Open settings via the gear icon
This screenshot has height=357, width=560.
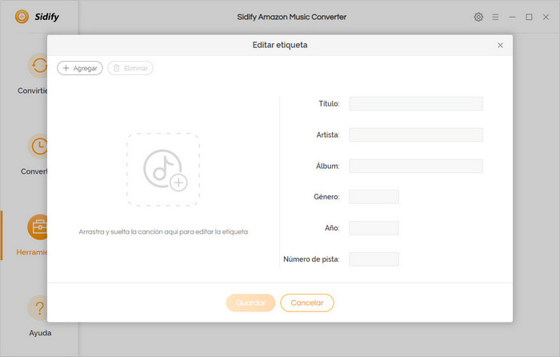coord(478,17)
